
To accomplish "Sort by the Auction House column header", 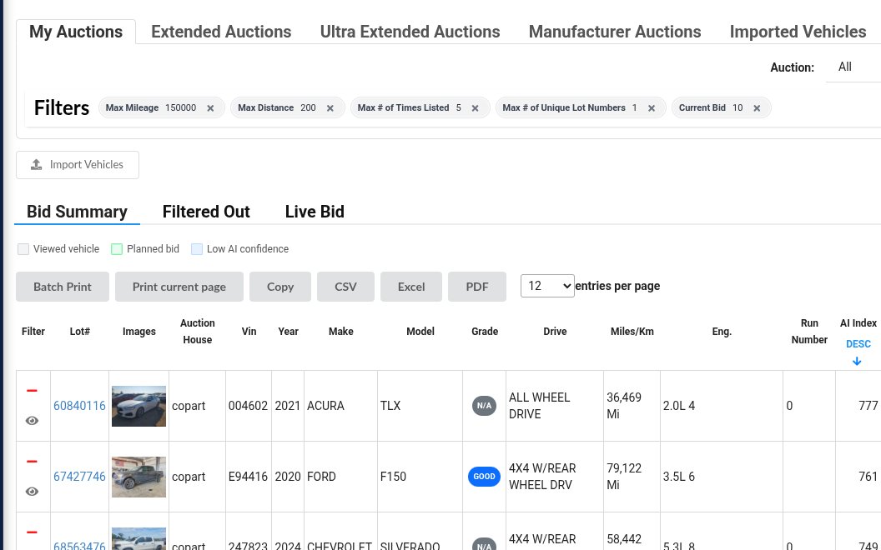I will tap(197, 332).
